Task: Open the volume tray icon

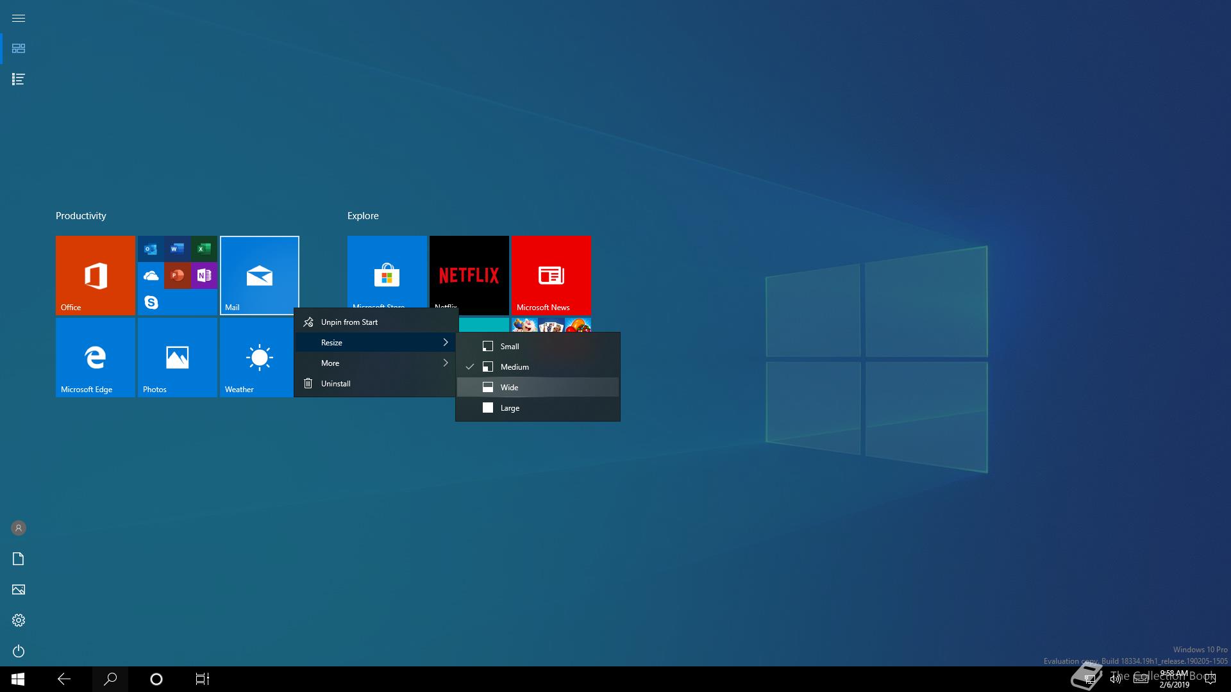Action: [1116, 679]
